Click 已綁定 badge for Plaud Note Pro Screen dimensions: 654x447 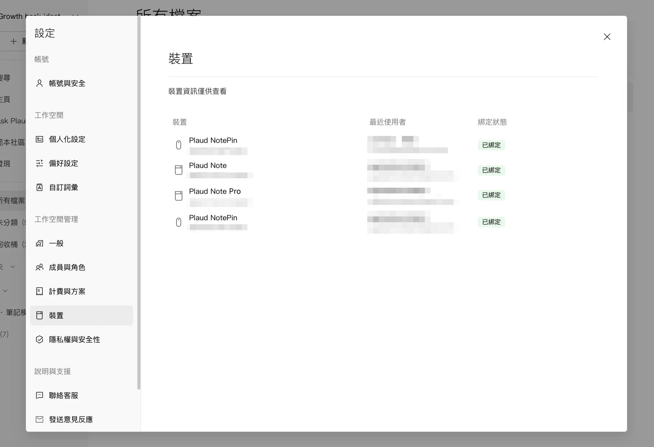tap(491, 195)
